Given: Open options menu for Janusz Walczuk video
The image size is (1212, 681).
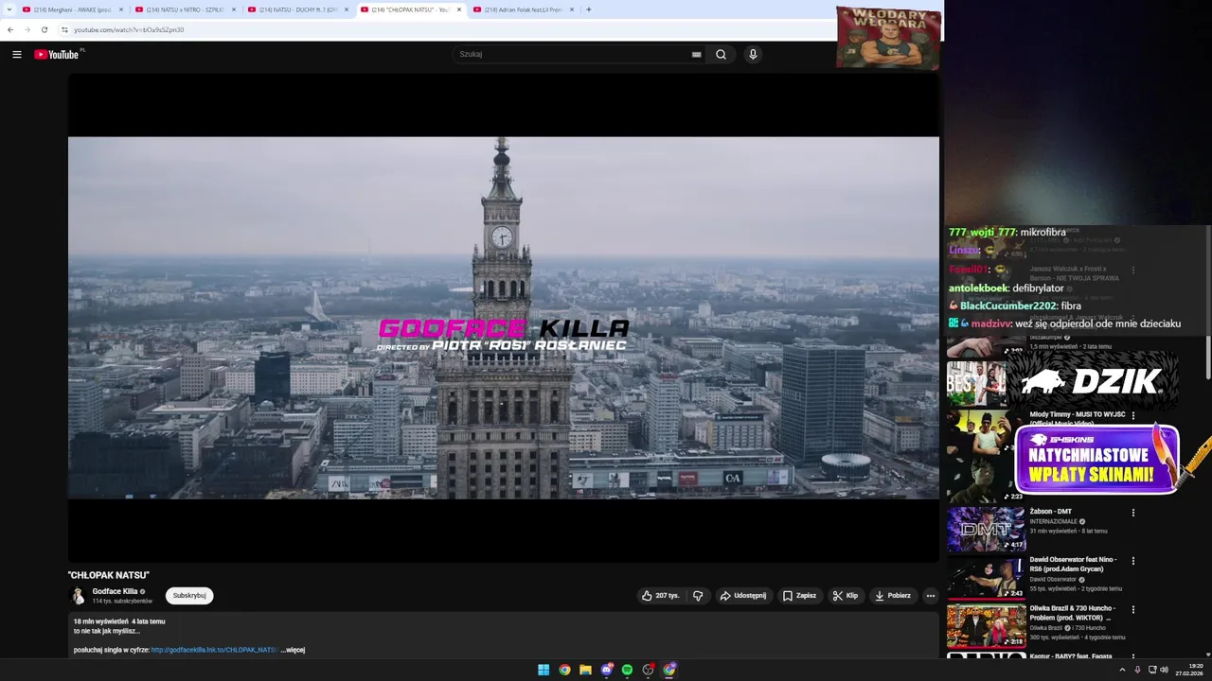Looking at the screenshot, I should coord(1133,271).
